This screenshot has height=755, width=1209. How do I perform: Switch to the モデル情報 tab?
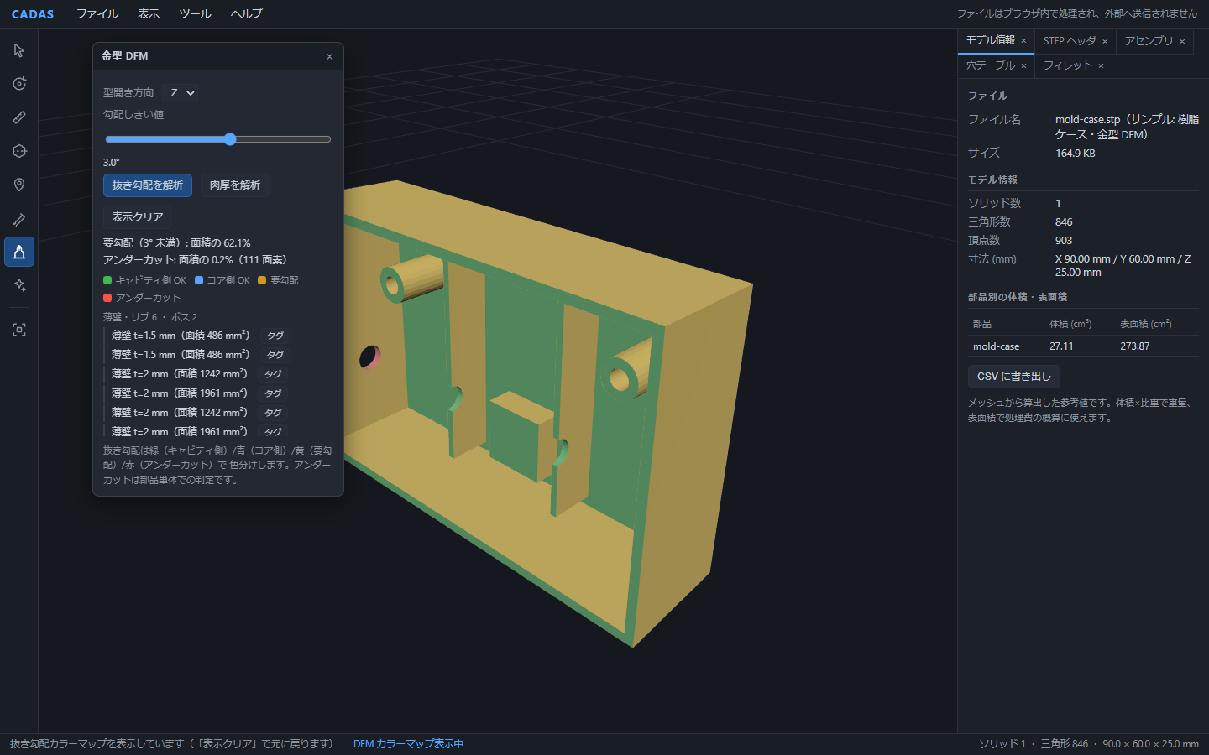click(x=991, y=40)
